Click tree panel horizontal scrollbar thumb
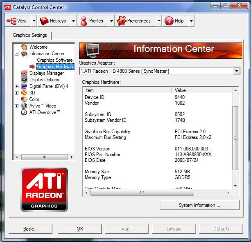251x242 pixels. (45, 157)
